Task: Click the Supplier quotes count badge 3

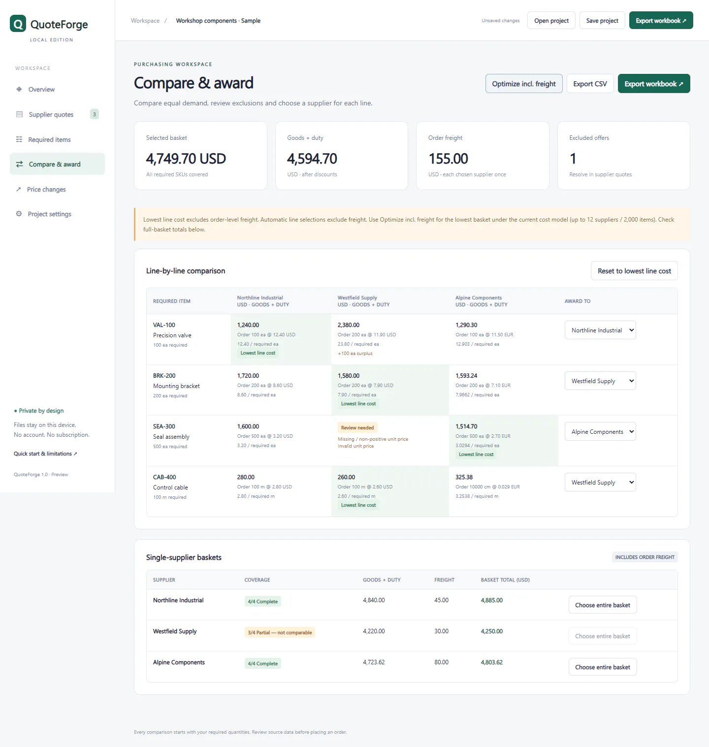Action: pos(95,114)
